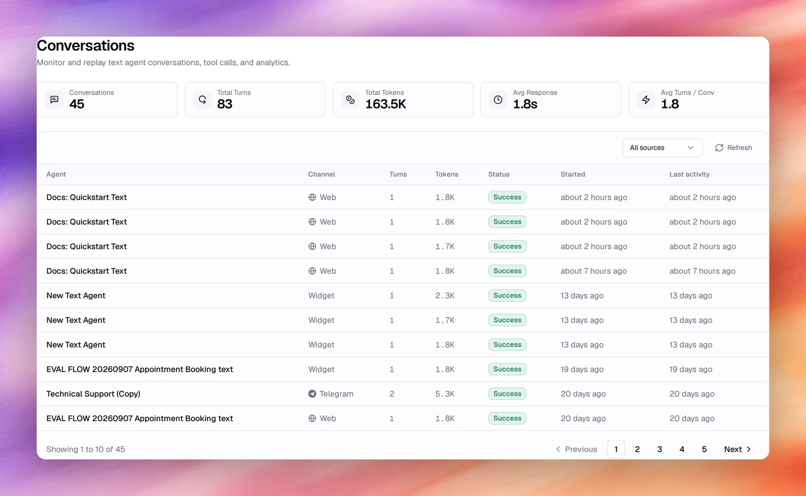Viewport: 806px width, 496px height.
Task: Click the Total Tokens coins icon
Action: 350,100
